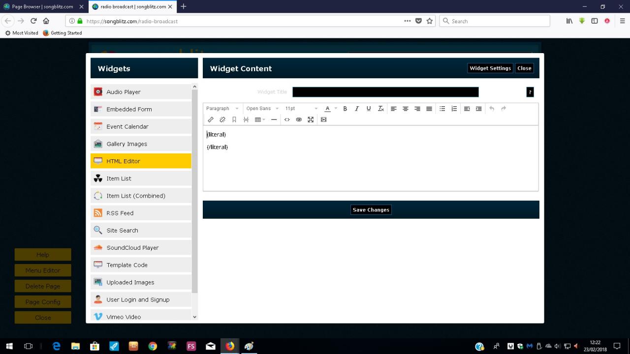Screen dimensions: 630x354
Task: Insert a numbered list
Action: [454, 109]
